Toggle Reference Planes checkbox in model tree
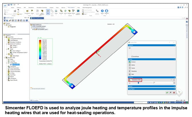This screenshot has width=192, height=117. pos(33,28)
